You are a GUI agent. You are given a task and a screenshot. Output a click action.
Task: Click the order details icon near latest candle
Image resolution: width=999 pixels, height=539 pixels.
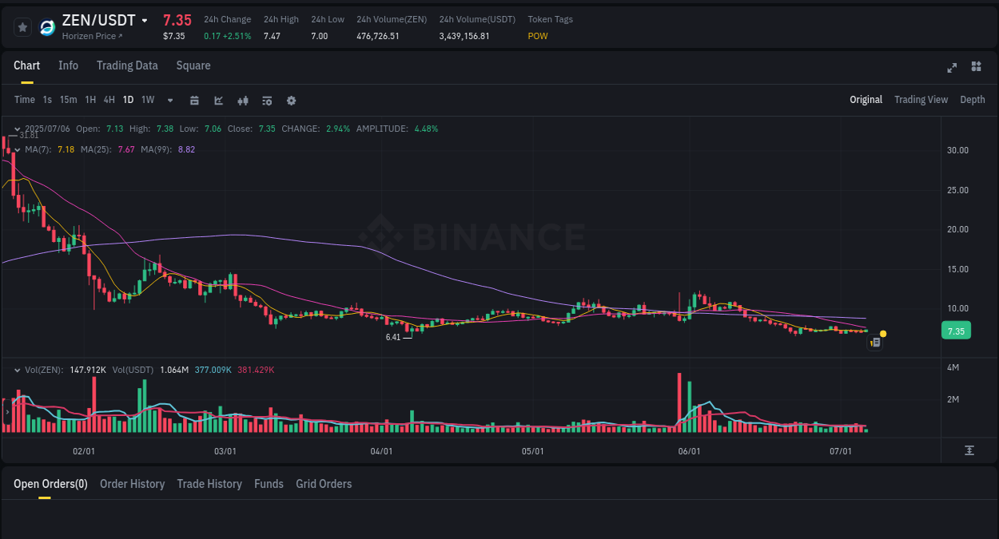[875, 342]
